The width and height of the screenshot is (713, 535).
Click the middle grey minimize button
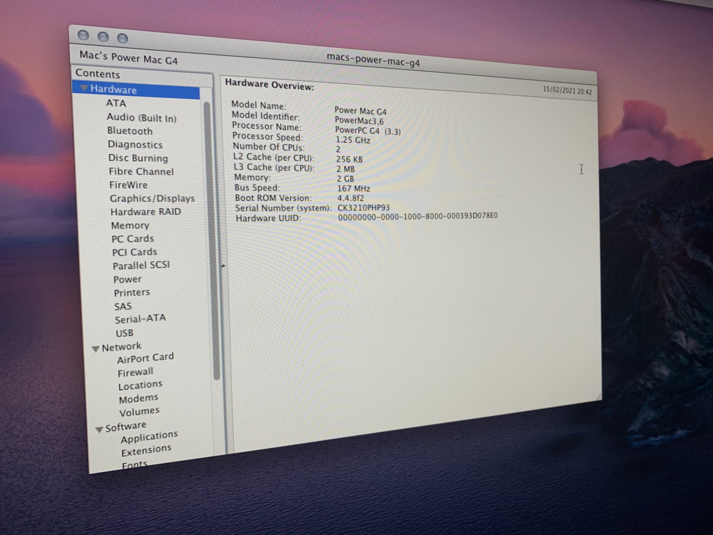pyautogui.click(x=103, y=36)
